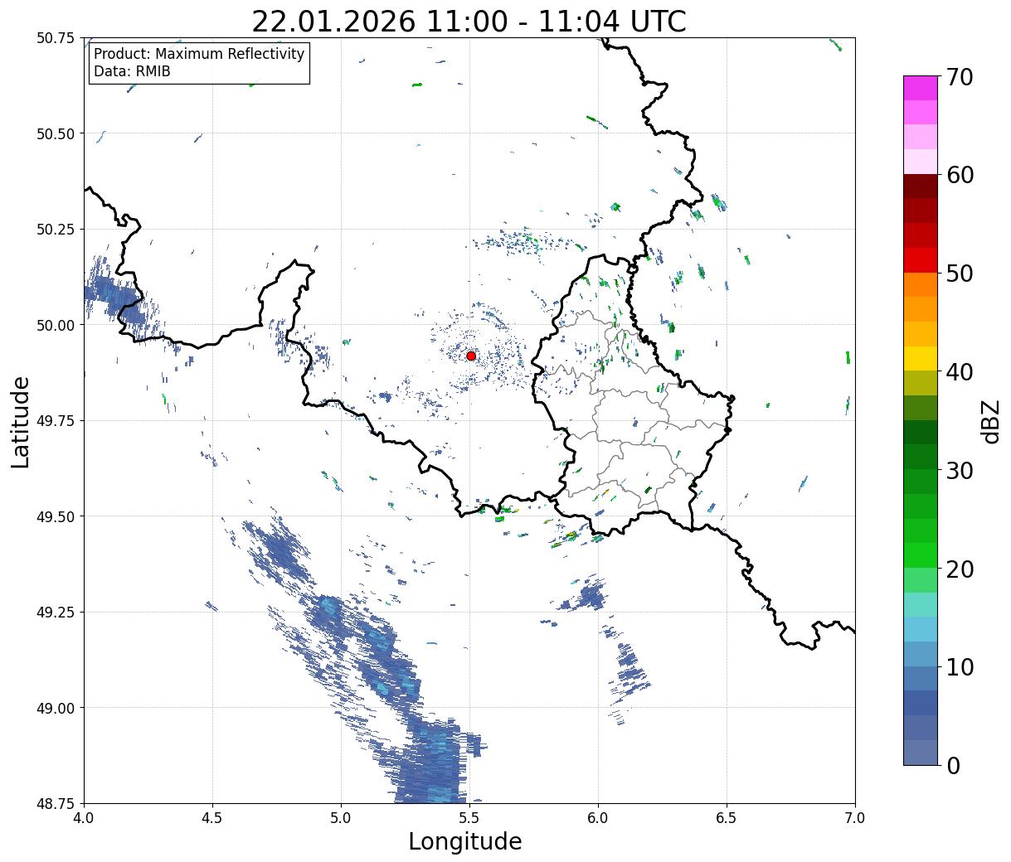
Task: Click the longitude tick label 6.5
Action: tap(727, 818)
